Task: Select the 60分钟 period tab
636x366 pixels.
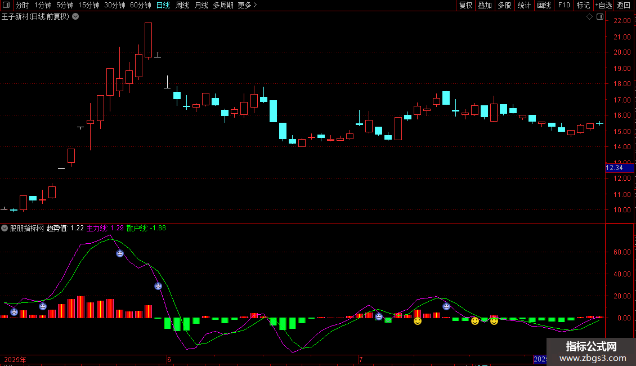Action: [141, 5]
